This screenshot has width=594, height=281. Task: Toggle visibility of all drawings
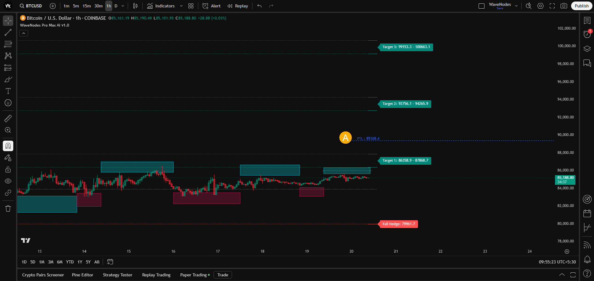point(8,181)
